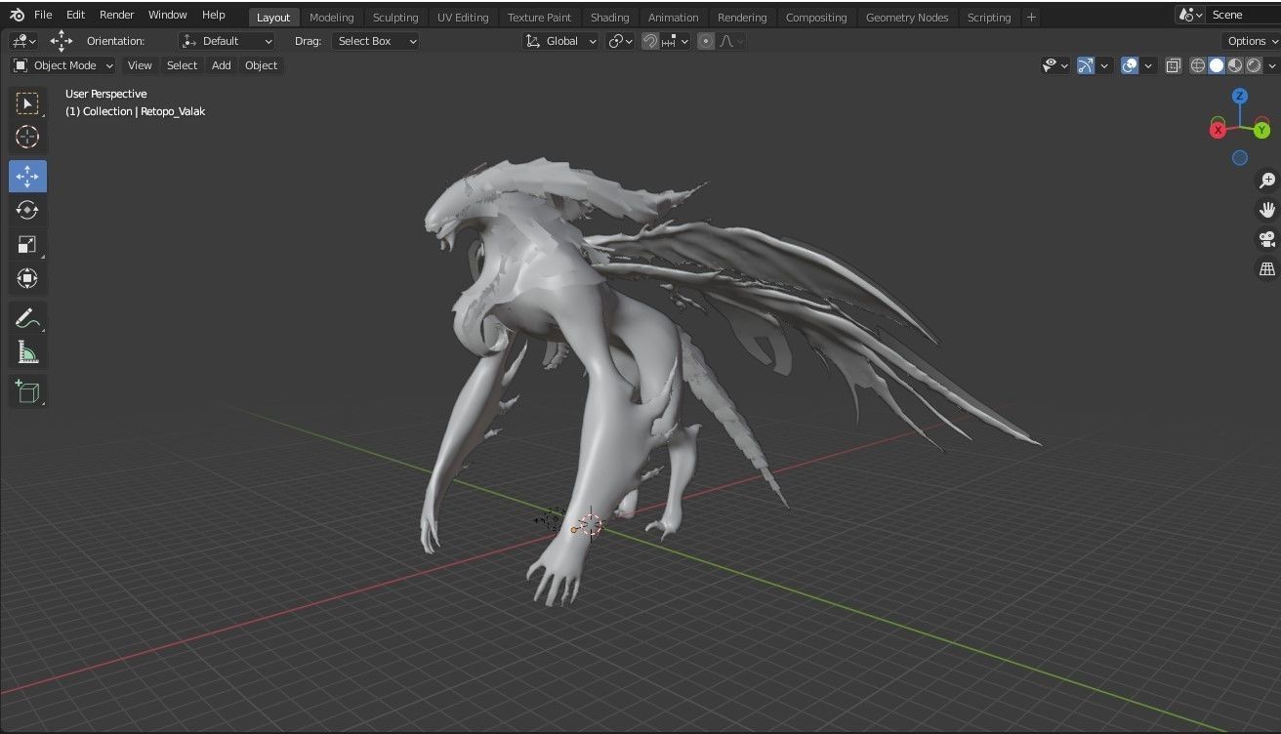This screenshot has height=734, width=1281.
Task: Click the Z axis on navigation gizmo
Action: (1239, 96)
